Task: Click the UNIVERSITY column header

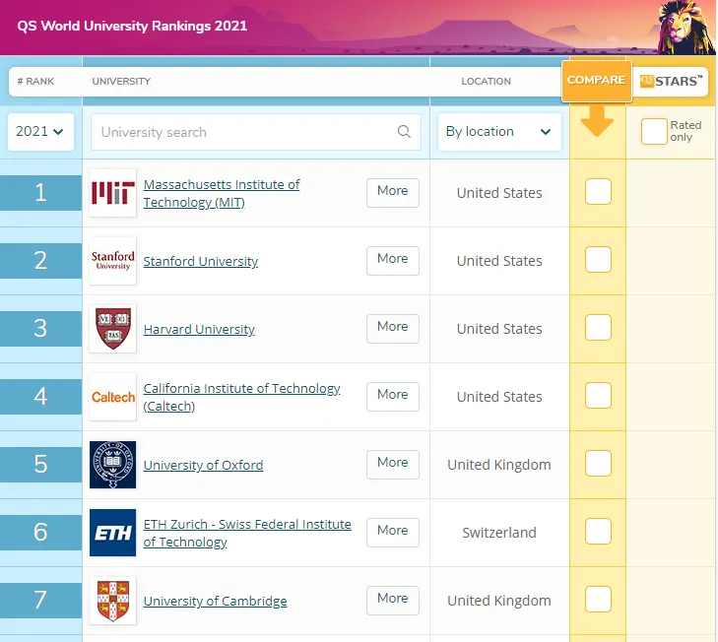Action: [121, 81]
